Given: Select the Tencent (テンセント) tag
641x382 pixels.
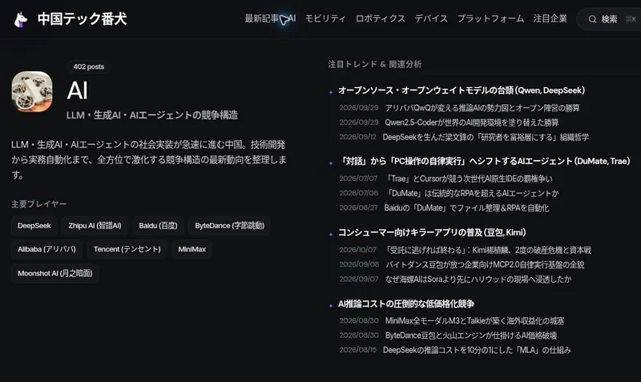Looking at the screenshot, I should [x=127, y=249].
